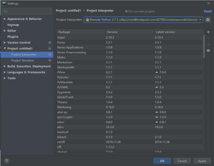This screenshot has width=214, height=166.
Task: Select Project Interpreter in the sidebar
Action: [27, 55]
